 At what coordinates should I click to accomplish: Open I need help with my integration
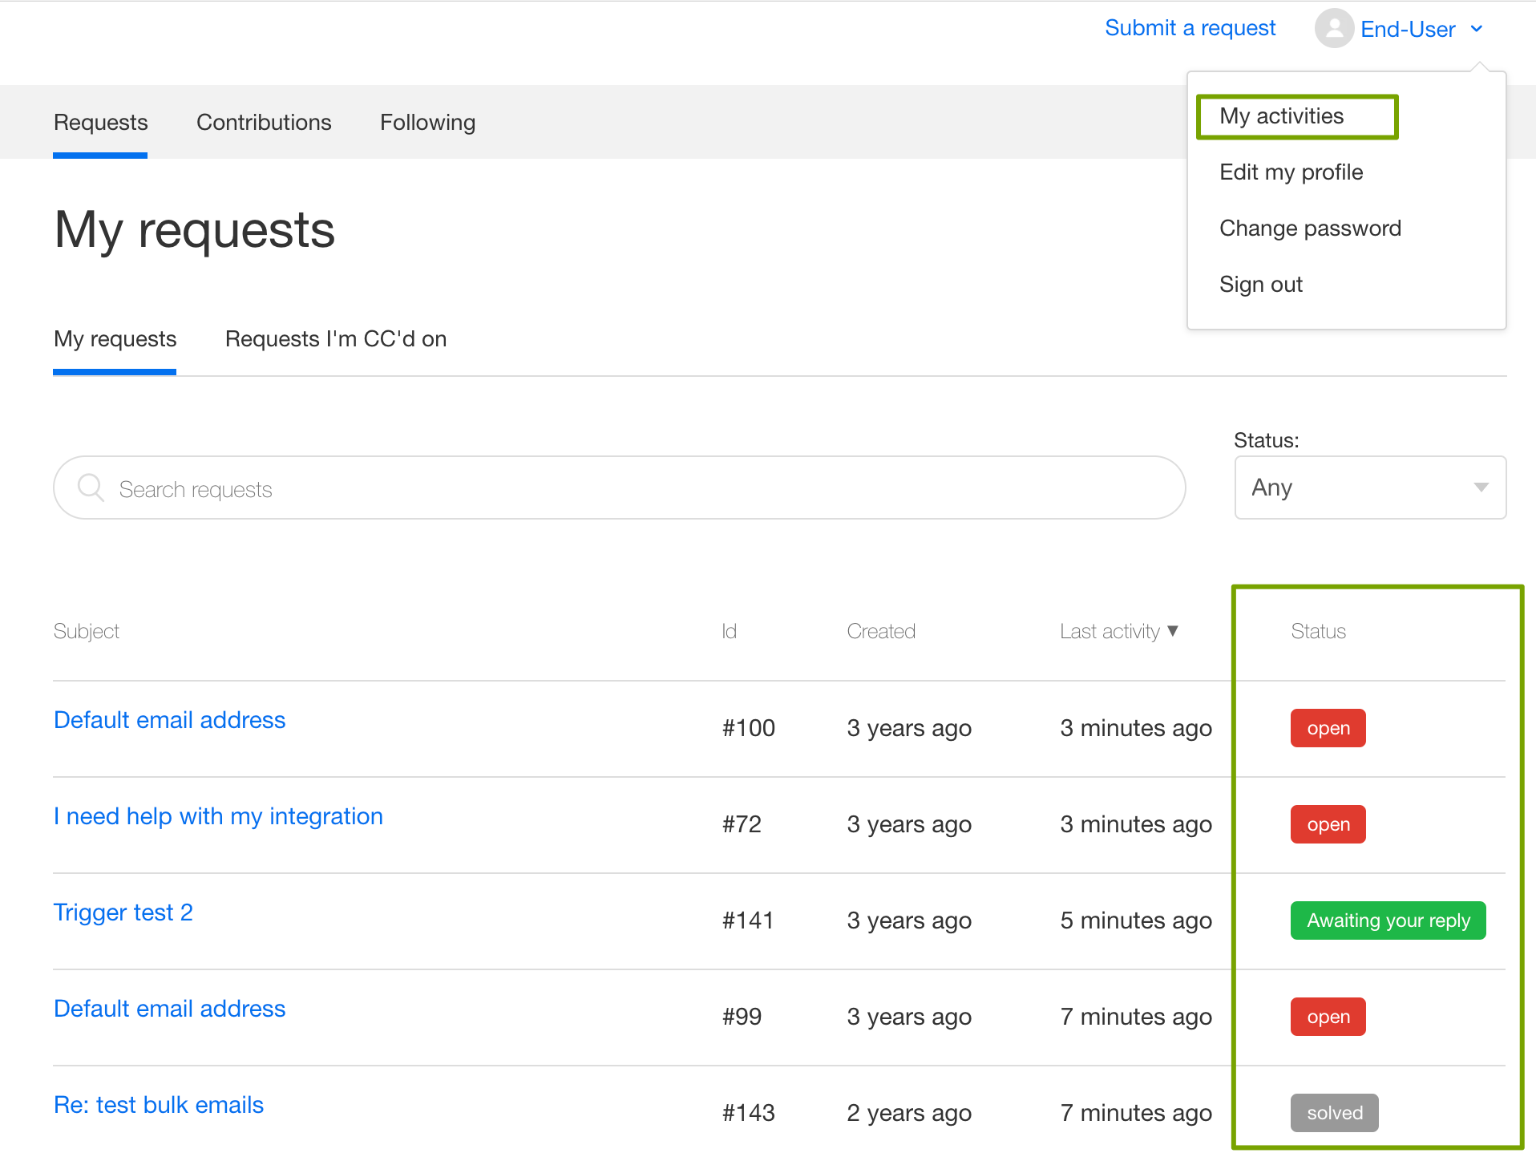point(218,816)
